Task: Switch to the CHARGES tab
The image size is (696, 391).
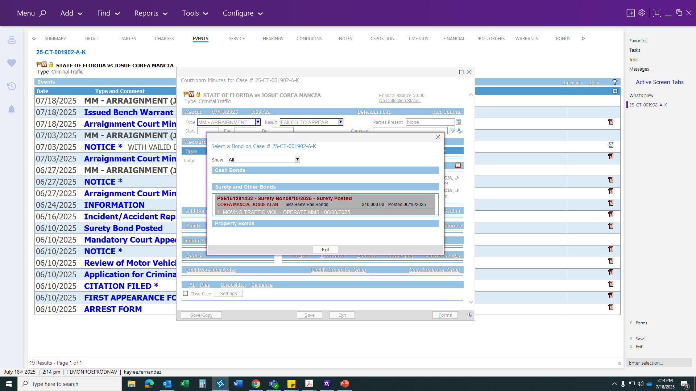Action: tap(164, 39)
